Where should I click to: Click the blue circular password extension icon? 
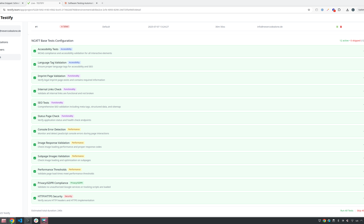coord(322,10)
